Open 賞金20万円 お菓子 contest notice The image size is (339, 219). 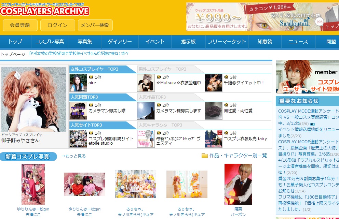309,185
